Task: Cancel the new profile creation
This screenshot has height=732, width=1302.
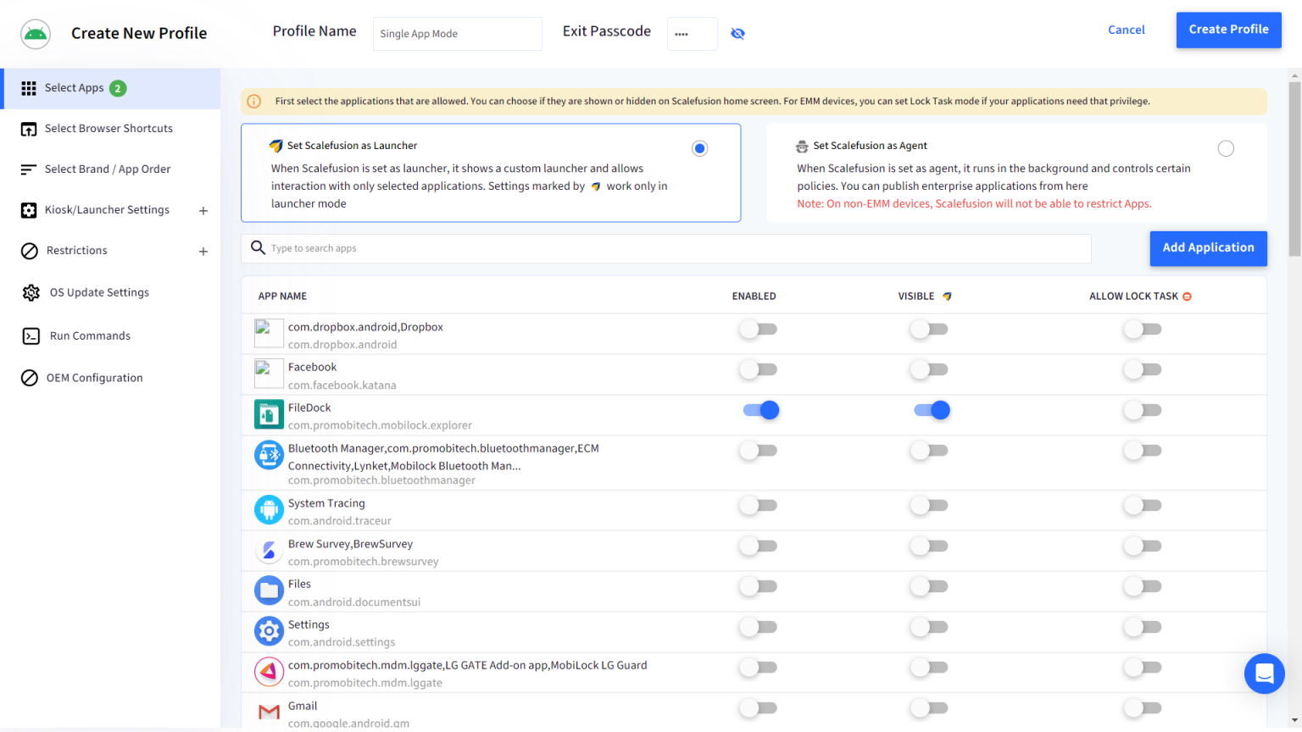Action: pos(1126,30)
